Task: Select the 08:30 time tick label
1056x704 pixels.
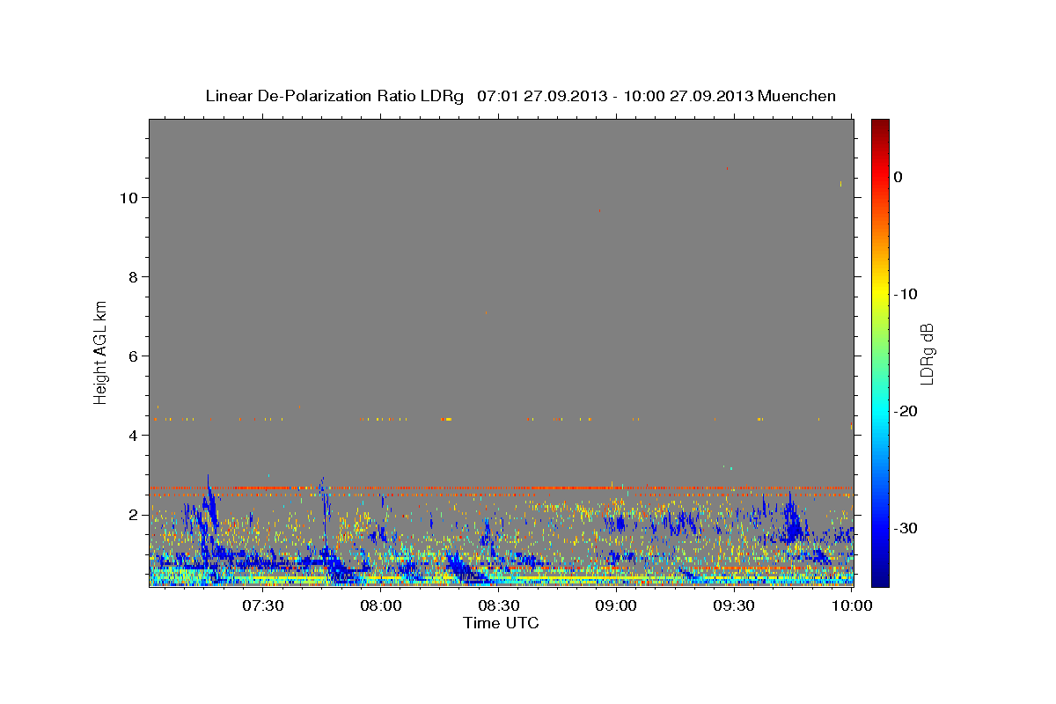Action: pos(498,605)
